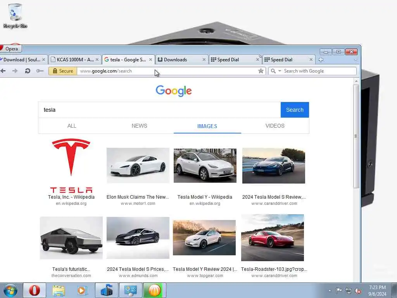Show hidden tray icons arrow
Image resolution: width=397 pixels, height=298 pixels.
click(330, 291)
